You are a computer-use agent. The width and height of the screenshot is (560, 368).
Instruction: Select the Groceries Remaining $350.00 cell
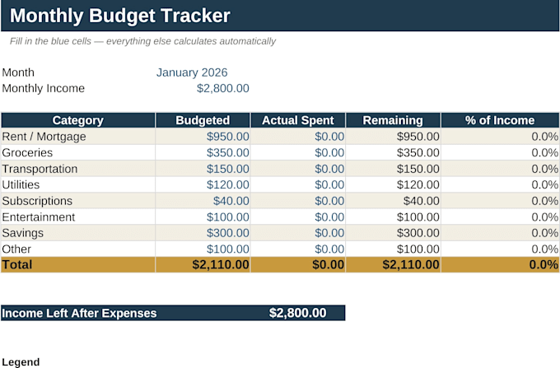tap(393, 152)
